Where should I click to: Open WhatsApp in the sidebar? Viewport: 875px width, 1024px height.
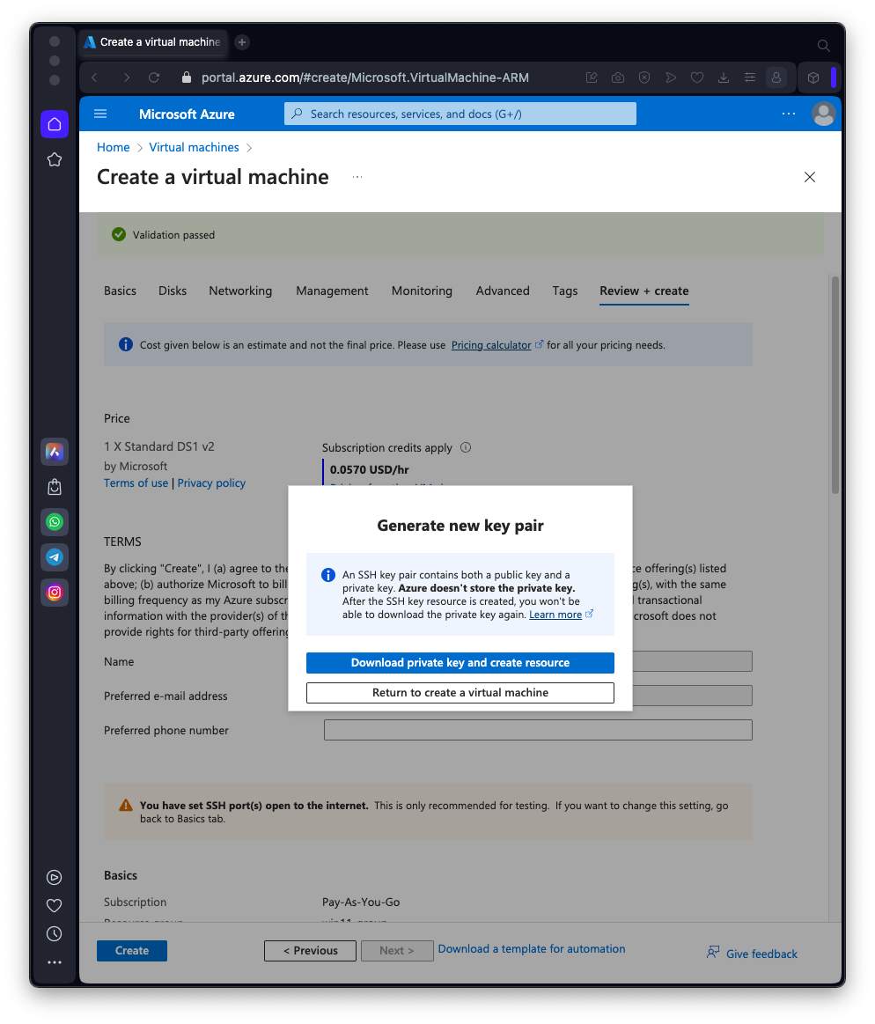pyautogui.click(x=55, y=522)
